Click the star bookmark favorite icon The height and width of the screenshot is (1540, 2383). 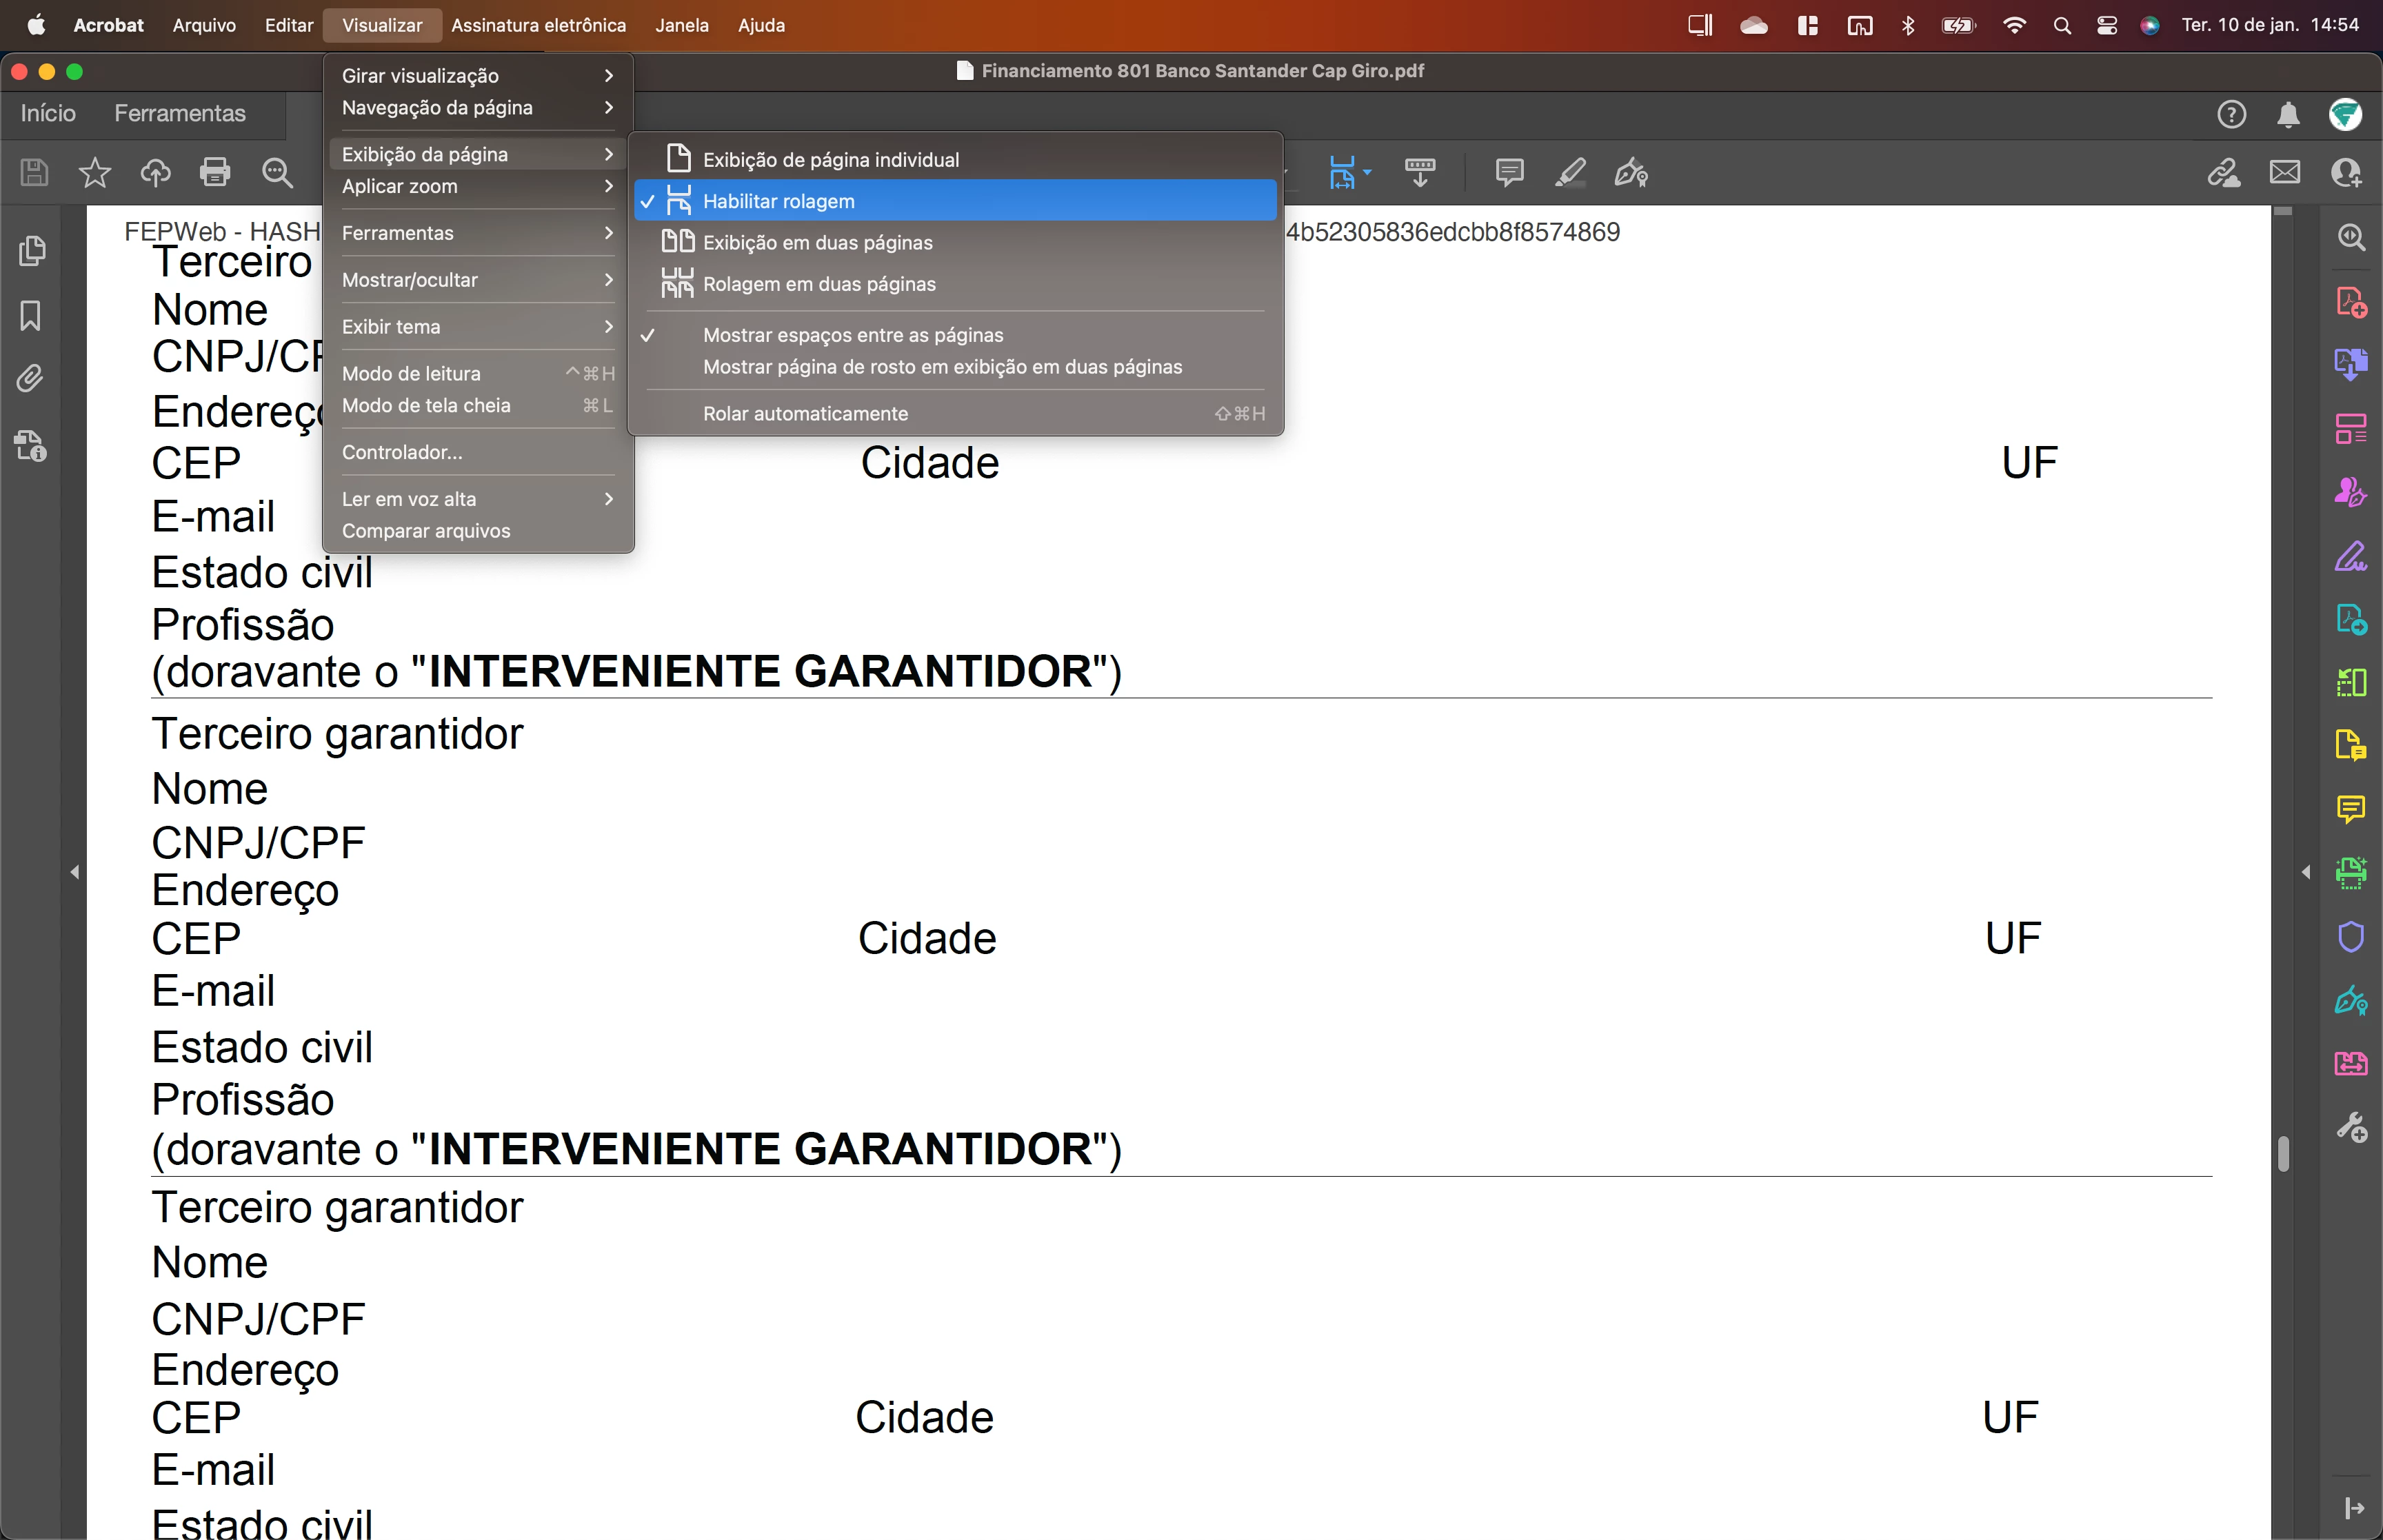click(x=95, y=172)
